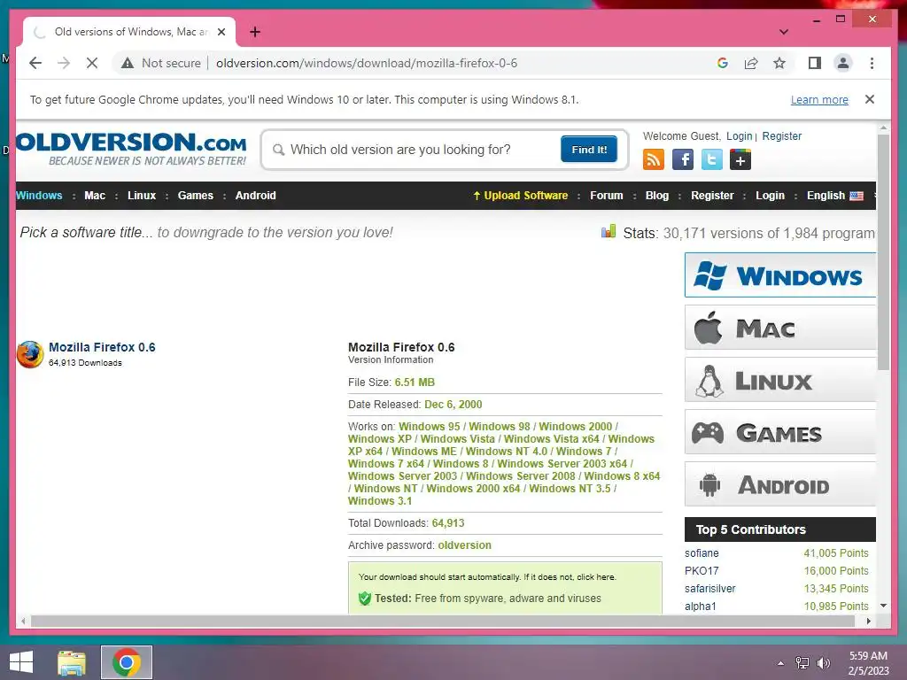Select Windows in the navigation bar

tap(39, 196)
